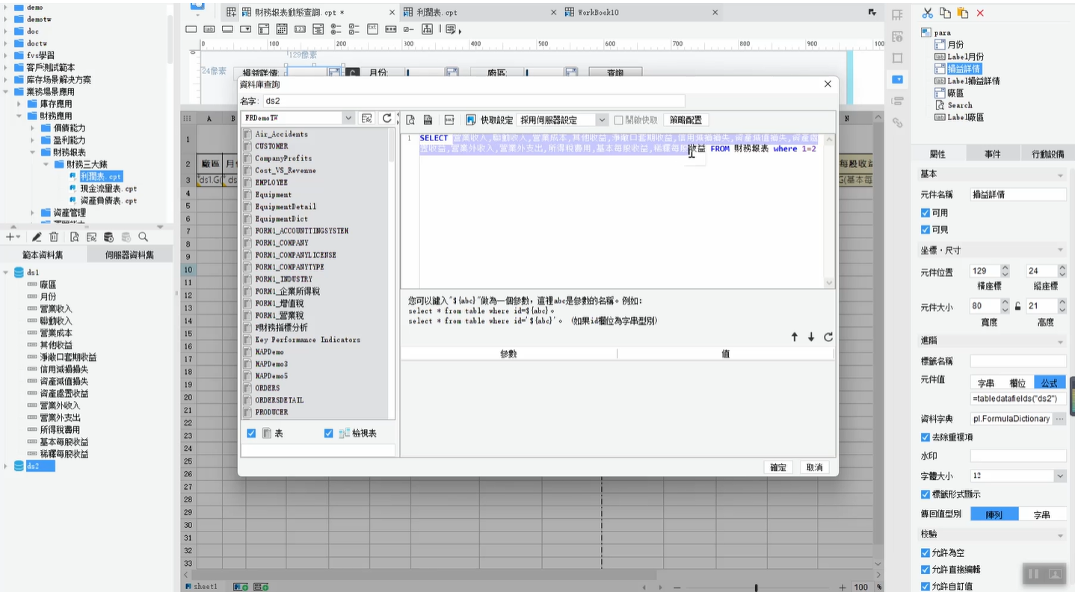
Task: Switch to the 事件 tab in properties
Action: coord(992,154)
